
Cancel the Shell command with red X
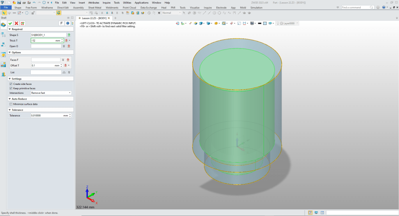click(x=16, y=23)
